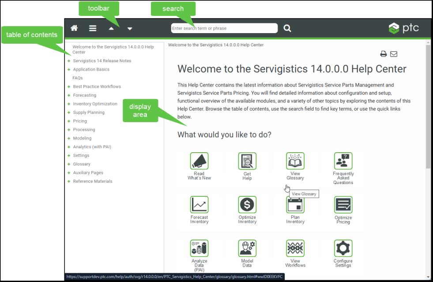Expand the Reference Materials node

coord(69,181)
